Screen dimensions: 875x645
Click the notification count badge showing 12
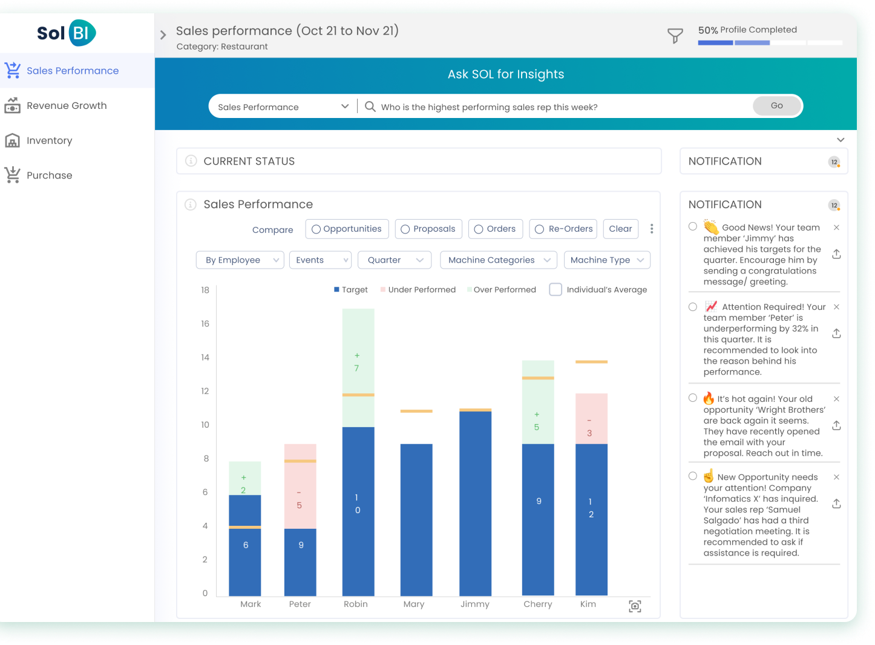(834, 162)
